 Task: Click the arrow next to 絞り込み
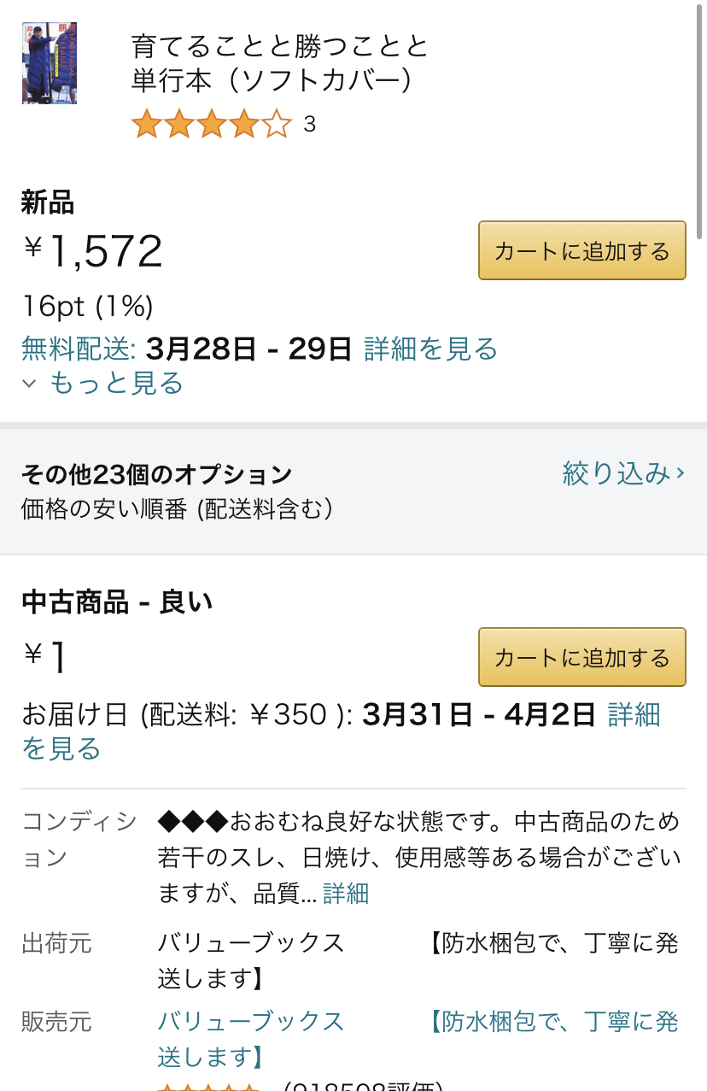coord(681,472)
